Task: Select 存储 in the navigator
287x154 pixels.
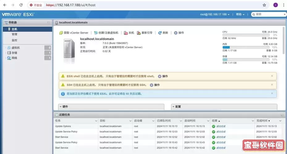Action: tap(14, 53)
